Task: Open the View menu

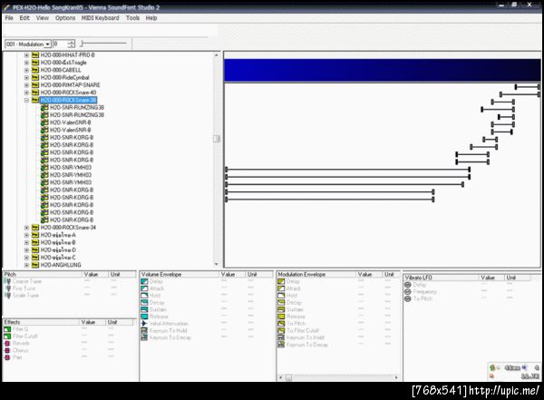Action: [43, 18]
